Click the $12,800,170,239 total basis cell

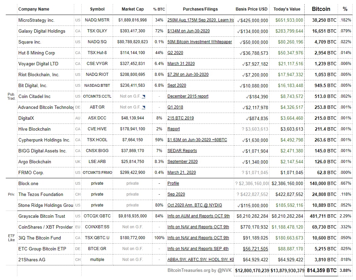coord(252,271)
